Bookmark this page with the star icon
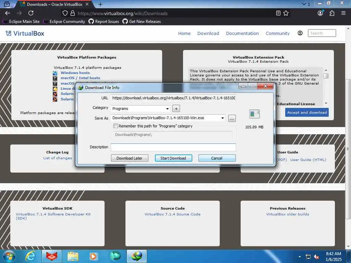Image resolution: width=351 pixels, height=263 pixels. click(x=286, y=13)
